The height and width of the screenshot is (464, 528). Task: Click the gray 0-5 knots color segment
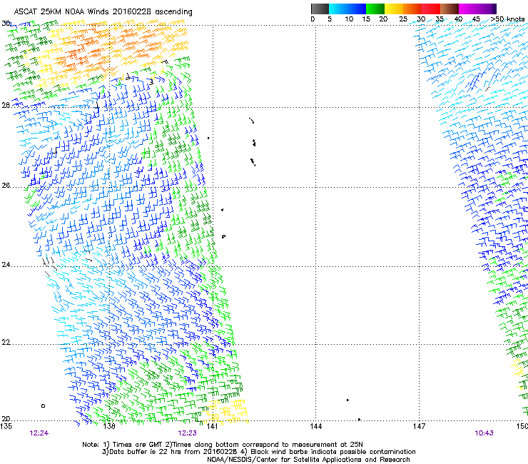point(320,9)
